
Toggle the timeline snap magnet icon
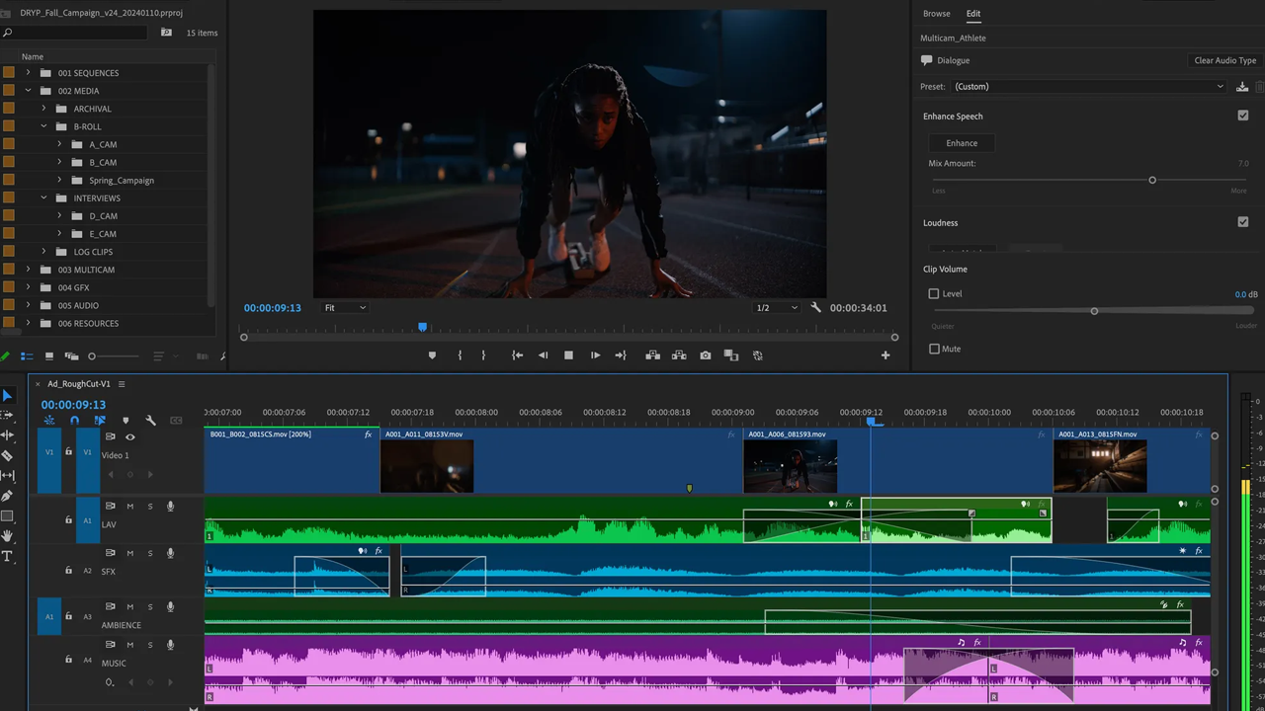click(74, 421)
